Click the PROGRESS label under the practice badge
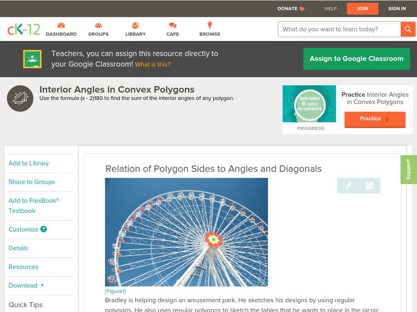 click(311, 128)
